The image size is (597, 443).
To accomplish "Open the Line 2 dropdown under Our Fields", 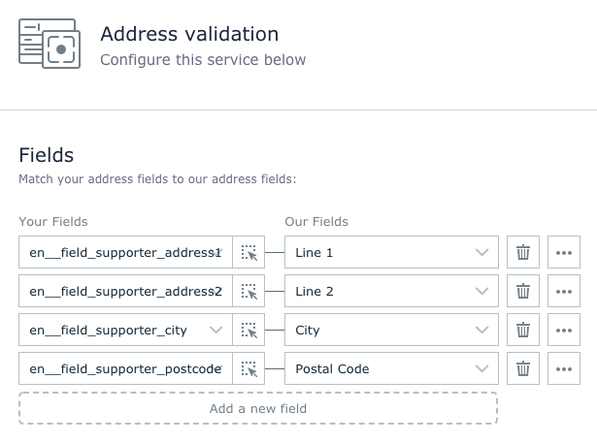I will pyautogui.click(x=391, y=292).
